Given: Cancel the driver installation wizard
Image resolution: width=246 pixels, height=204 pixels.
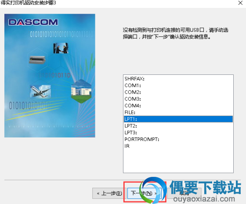Looking at the screenshot, I should tap(184, 193).
